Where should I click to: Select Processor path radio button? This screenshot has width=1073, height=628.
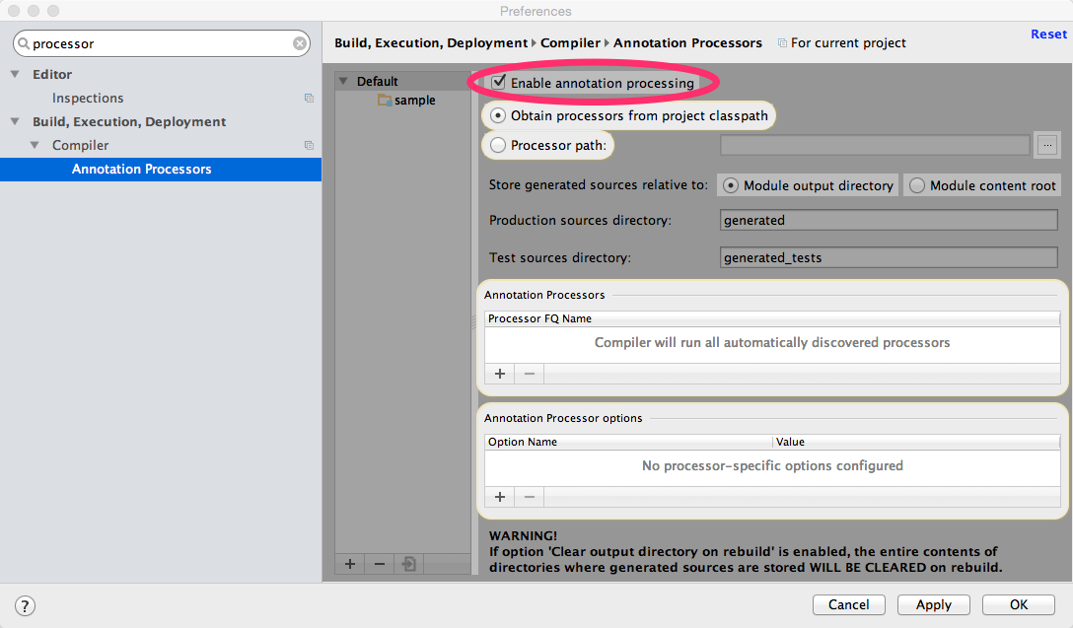[498, 145]
